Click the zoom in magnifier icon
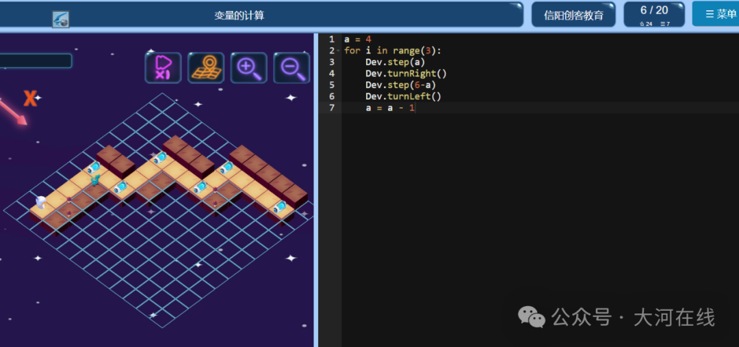The height and width of the screenshot is (347, 739). (249, 68)
